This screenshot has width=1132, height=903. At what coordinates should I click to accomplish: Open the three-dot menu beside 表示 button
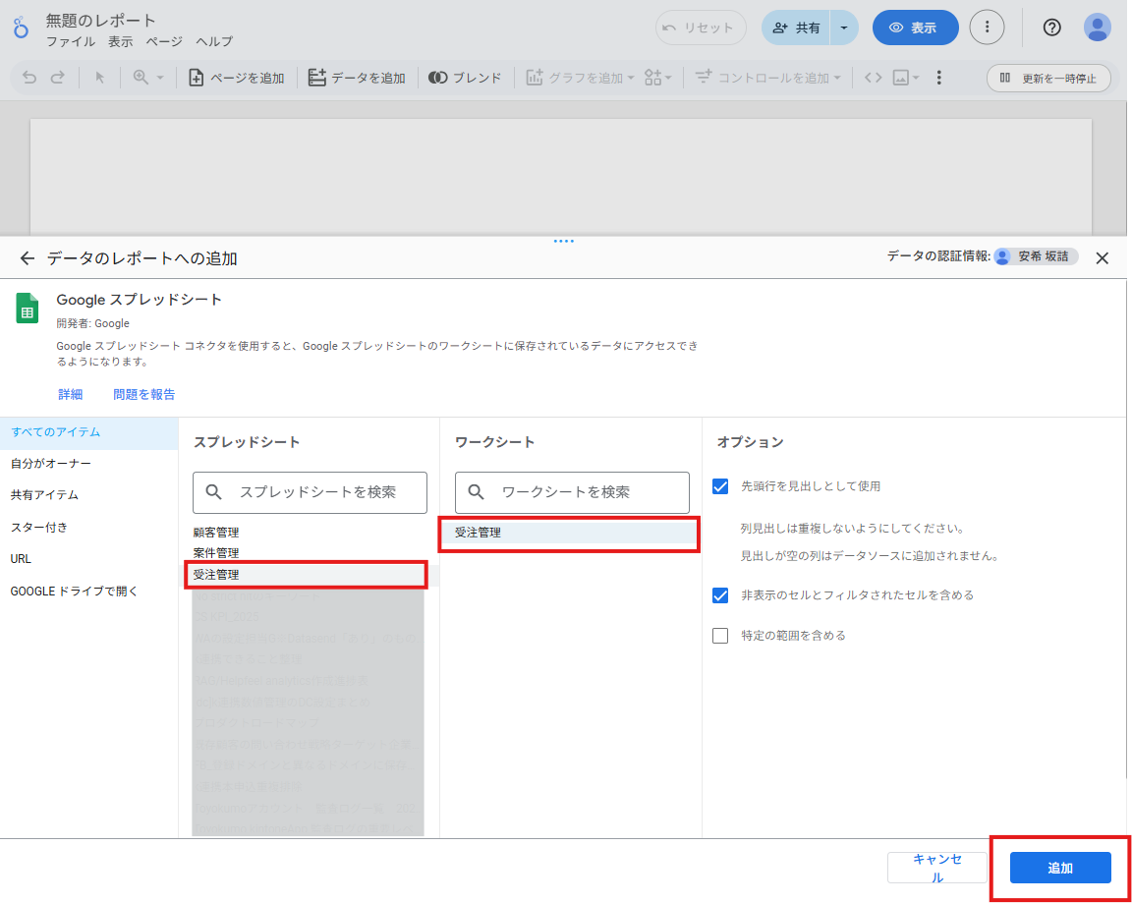click(987, 28)
